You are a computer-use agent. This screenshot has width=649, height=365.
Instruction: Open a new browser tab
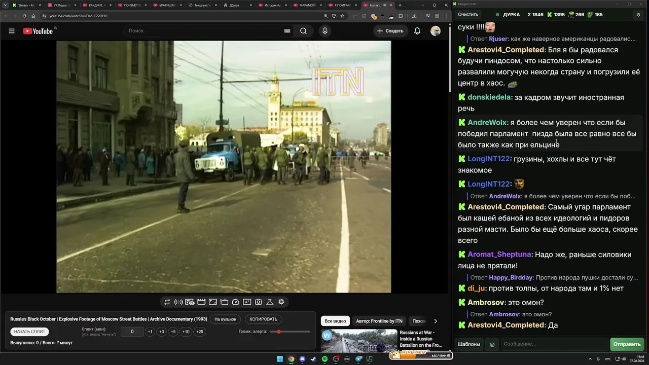pos(400,5)
